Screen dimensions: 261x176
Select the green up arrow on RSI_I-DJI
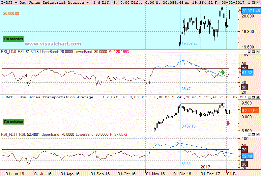222,72
